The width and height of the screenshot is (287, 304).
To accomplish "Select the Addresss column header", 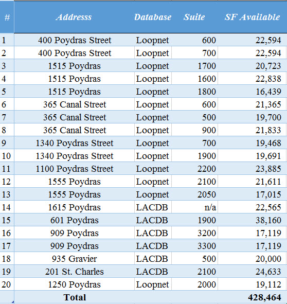I will tap(74, 17).
